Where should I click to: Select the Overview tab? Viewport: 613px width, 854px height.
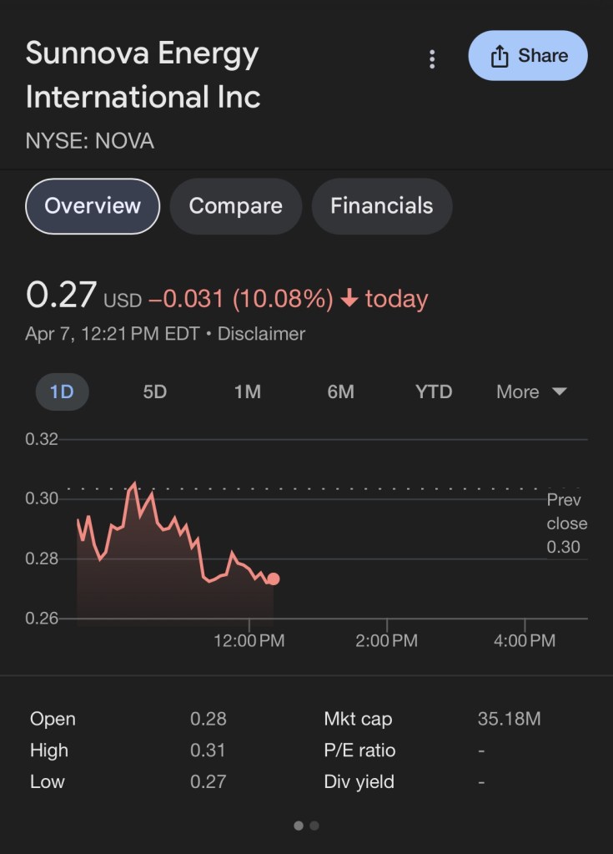pyautogui.click(x=93, y=206)
